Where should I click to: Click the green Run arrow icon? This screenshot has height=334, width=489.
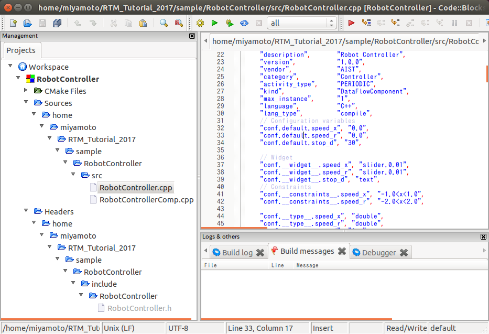coord(214,23)
